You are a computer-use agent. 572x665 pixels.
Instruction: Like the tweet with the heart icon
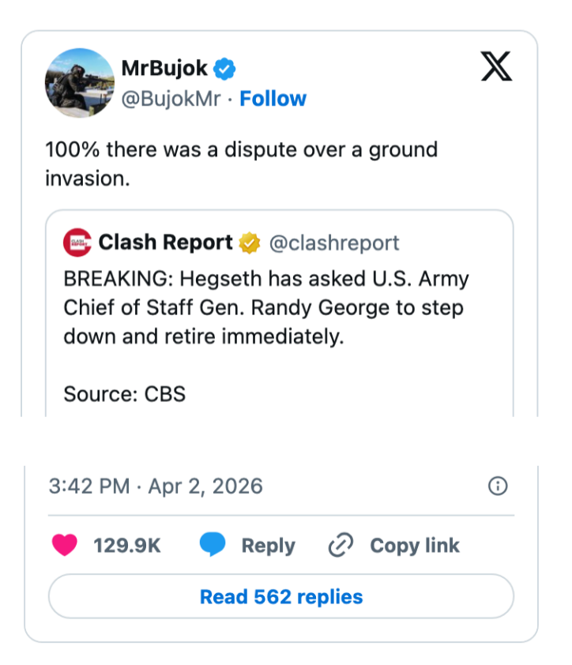64,545
